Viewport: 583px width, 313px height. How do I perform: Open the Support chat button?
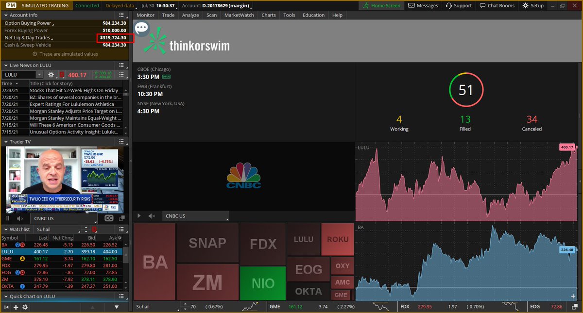click(x=459, y=5)
